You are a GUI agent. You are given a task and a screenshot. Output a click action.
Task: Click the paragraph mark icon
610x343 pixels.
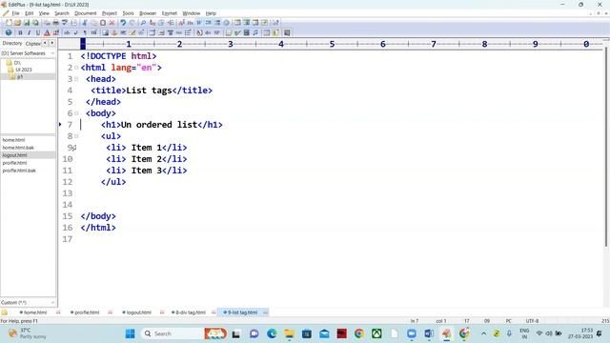(85, 32)
